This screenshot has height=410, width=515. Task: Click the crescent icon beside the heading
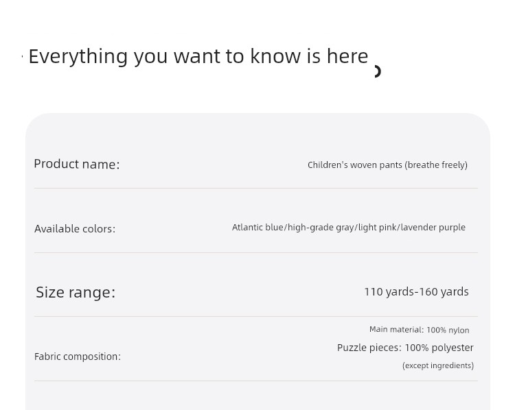point(378,71)
